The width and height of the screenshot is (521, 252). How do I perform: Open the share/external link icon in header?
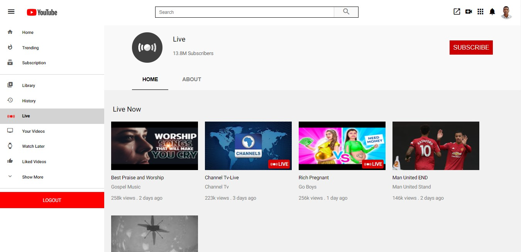[457, 12]
